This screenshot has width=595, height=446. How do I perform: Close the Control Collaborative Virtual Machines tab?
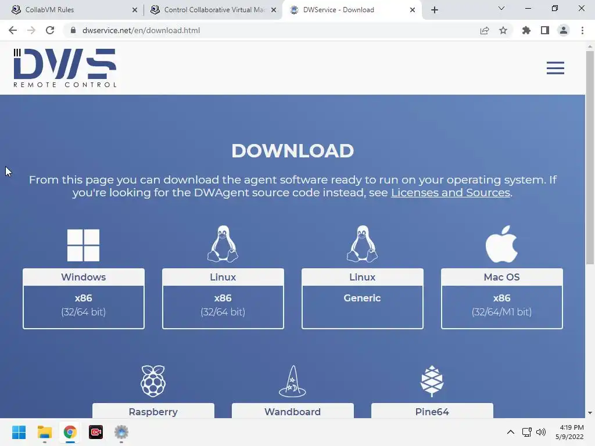tap(274, 10)
